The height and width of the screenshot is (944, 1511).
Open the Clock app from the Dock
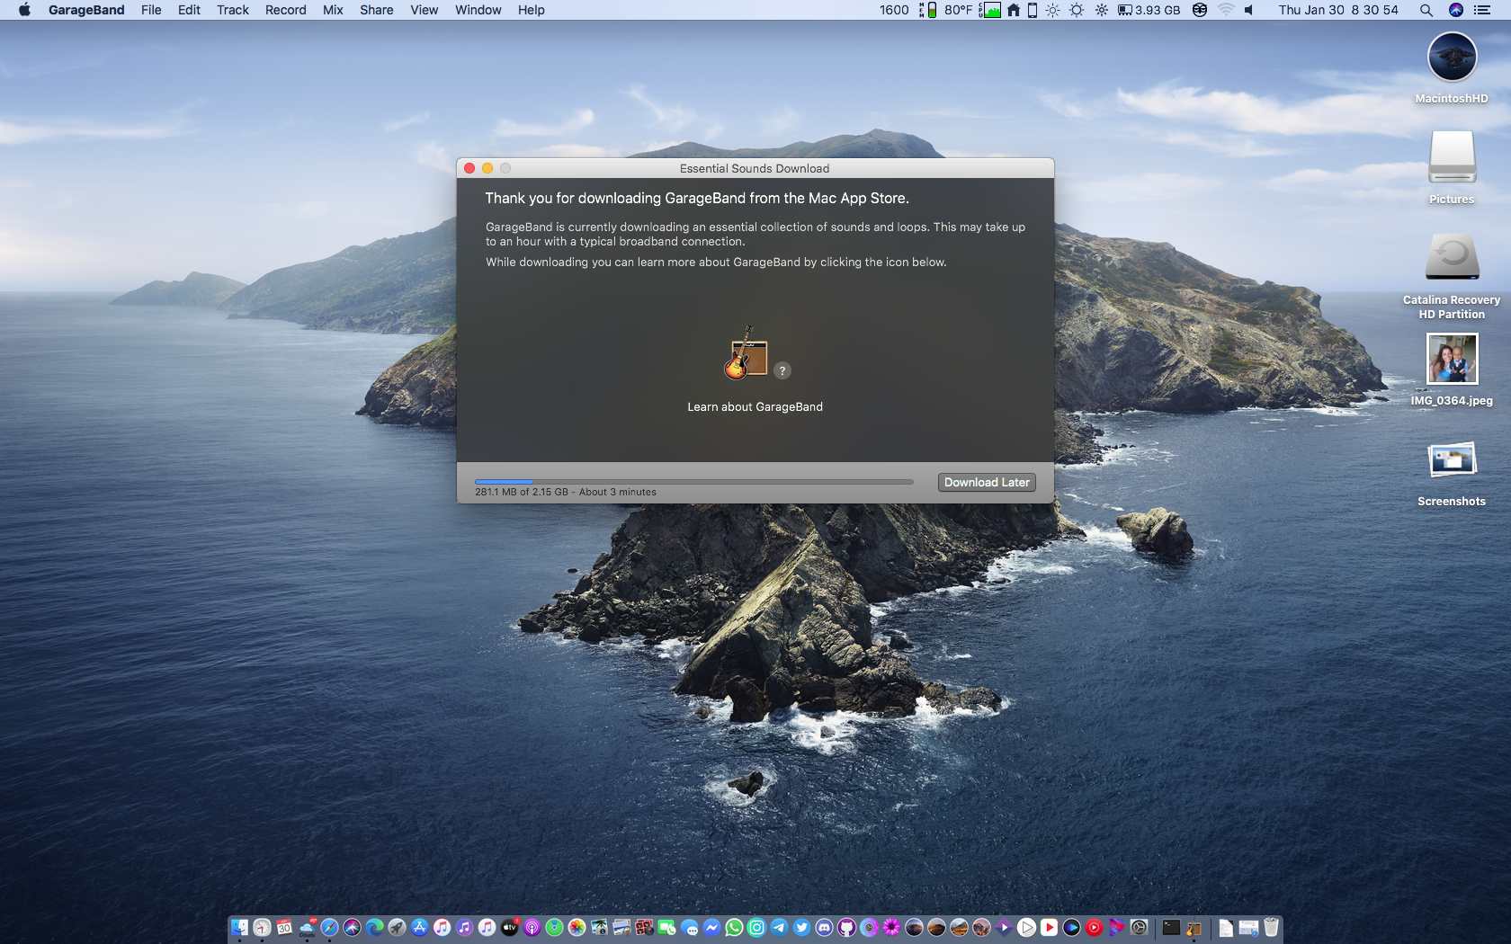coord(262,927)
